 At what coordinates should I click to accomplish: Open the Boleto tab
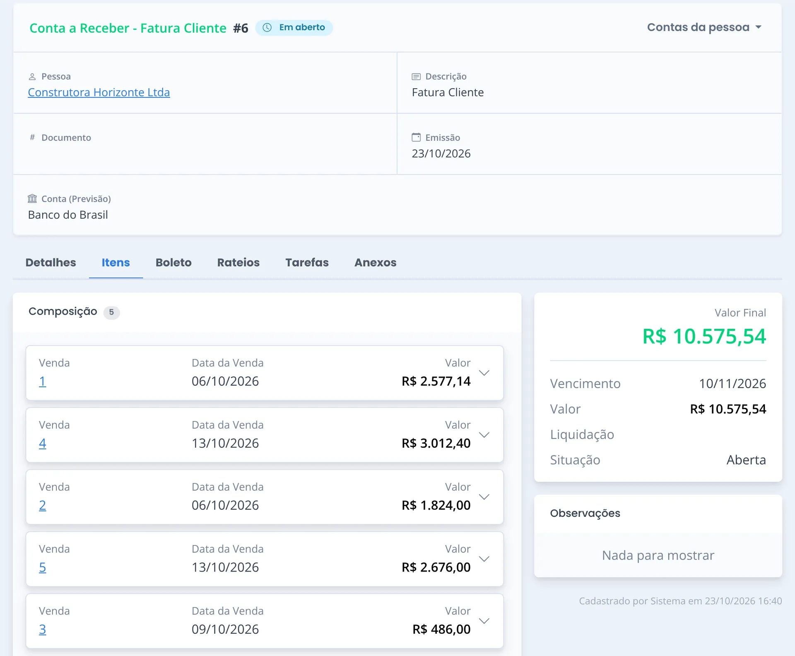[173, 263]
